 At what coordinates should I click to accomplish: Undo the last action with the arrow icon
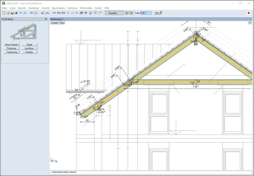(20, 13)
